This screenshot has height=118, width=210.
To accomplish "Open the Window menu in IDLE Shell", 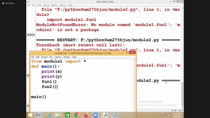I will point(63,5).
